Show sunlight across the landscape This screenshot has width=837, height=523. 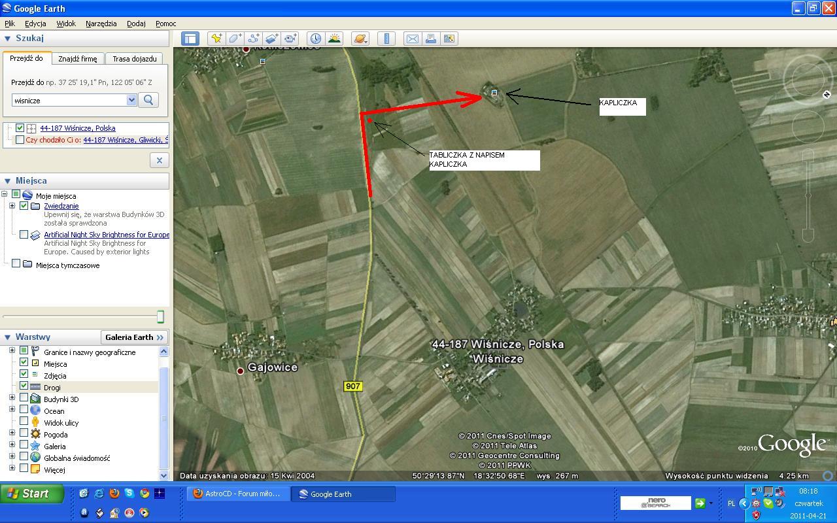coord(334,39)
